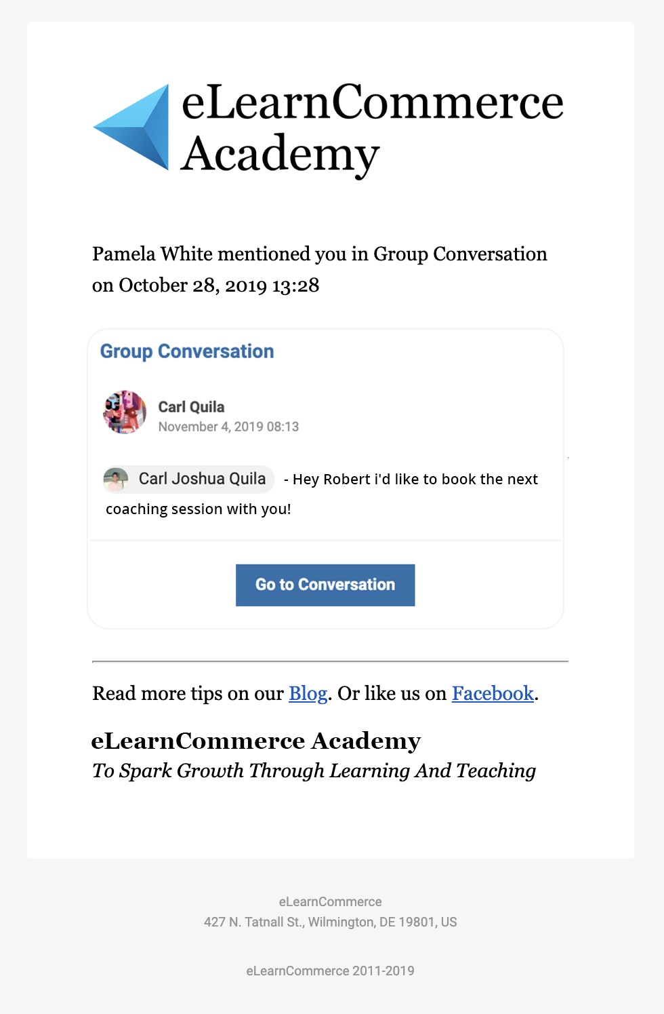The width and height of the screenshot is (664, 1014).
Task: Click the Group Conversation card heading
Action: click(x=187, y=351)
